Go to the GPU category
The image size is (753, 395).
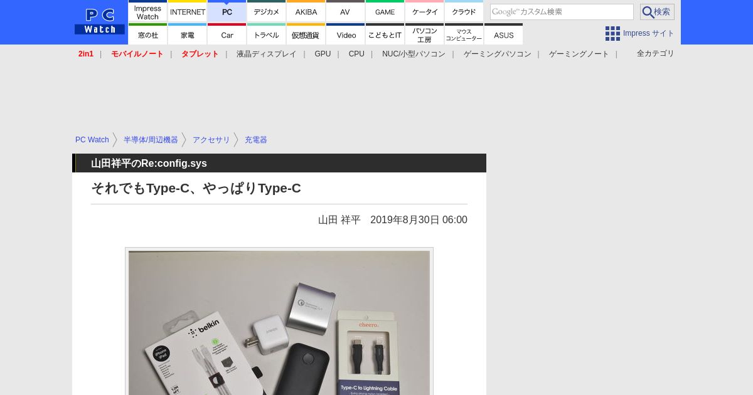[323, 54]
